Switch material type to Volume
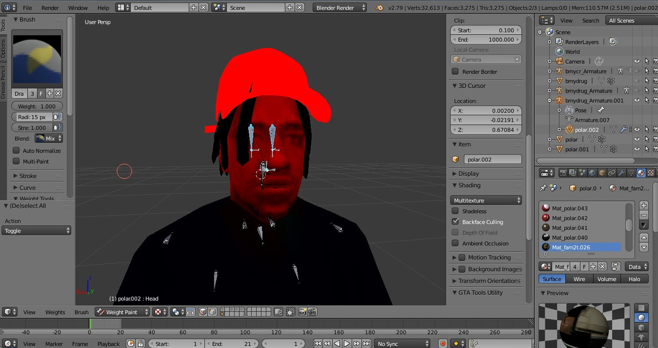The image size is (658, 348). 607,279
